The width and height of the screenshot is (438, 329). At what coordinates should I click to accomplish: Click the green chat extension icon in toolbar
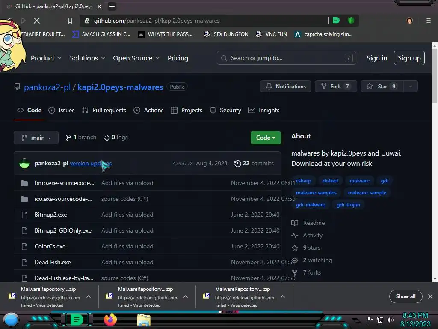click(336, 21)
